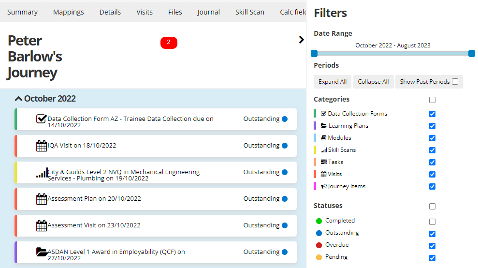Toggle the select-all Statuses header checkbox

point(432,206)
